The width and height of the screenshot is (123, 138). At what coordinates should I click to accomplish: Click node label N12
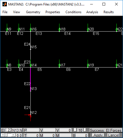[33, 112]
